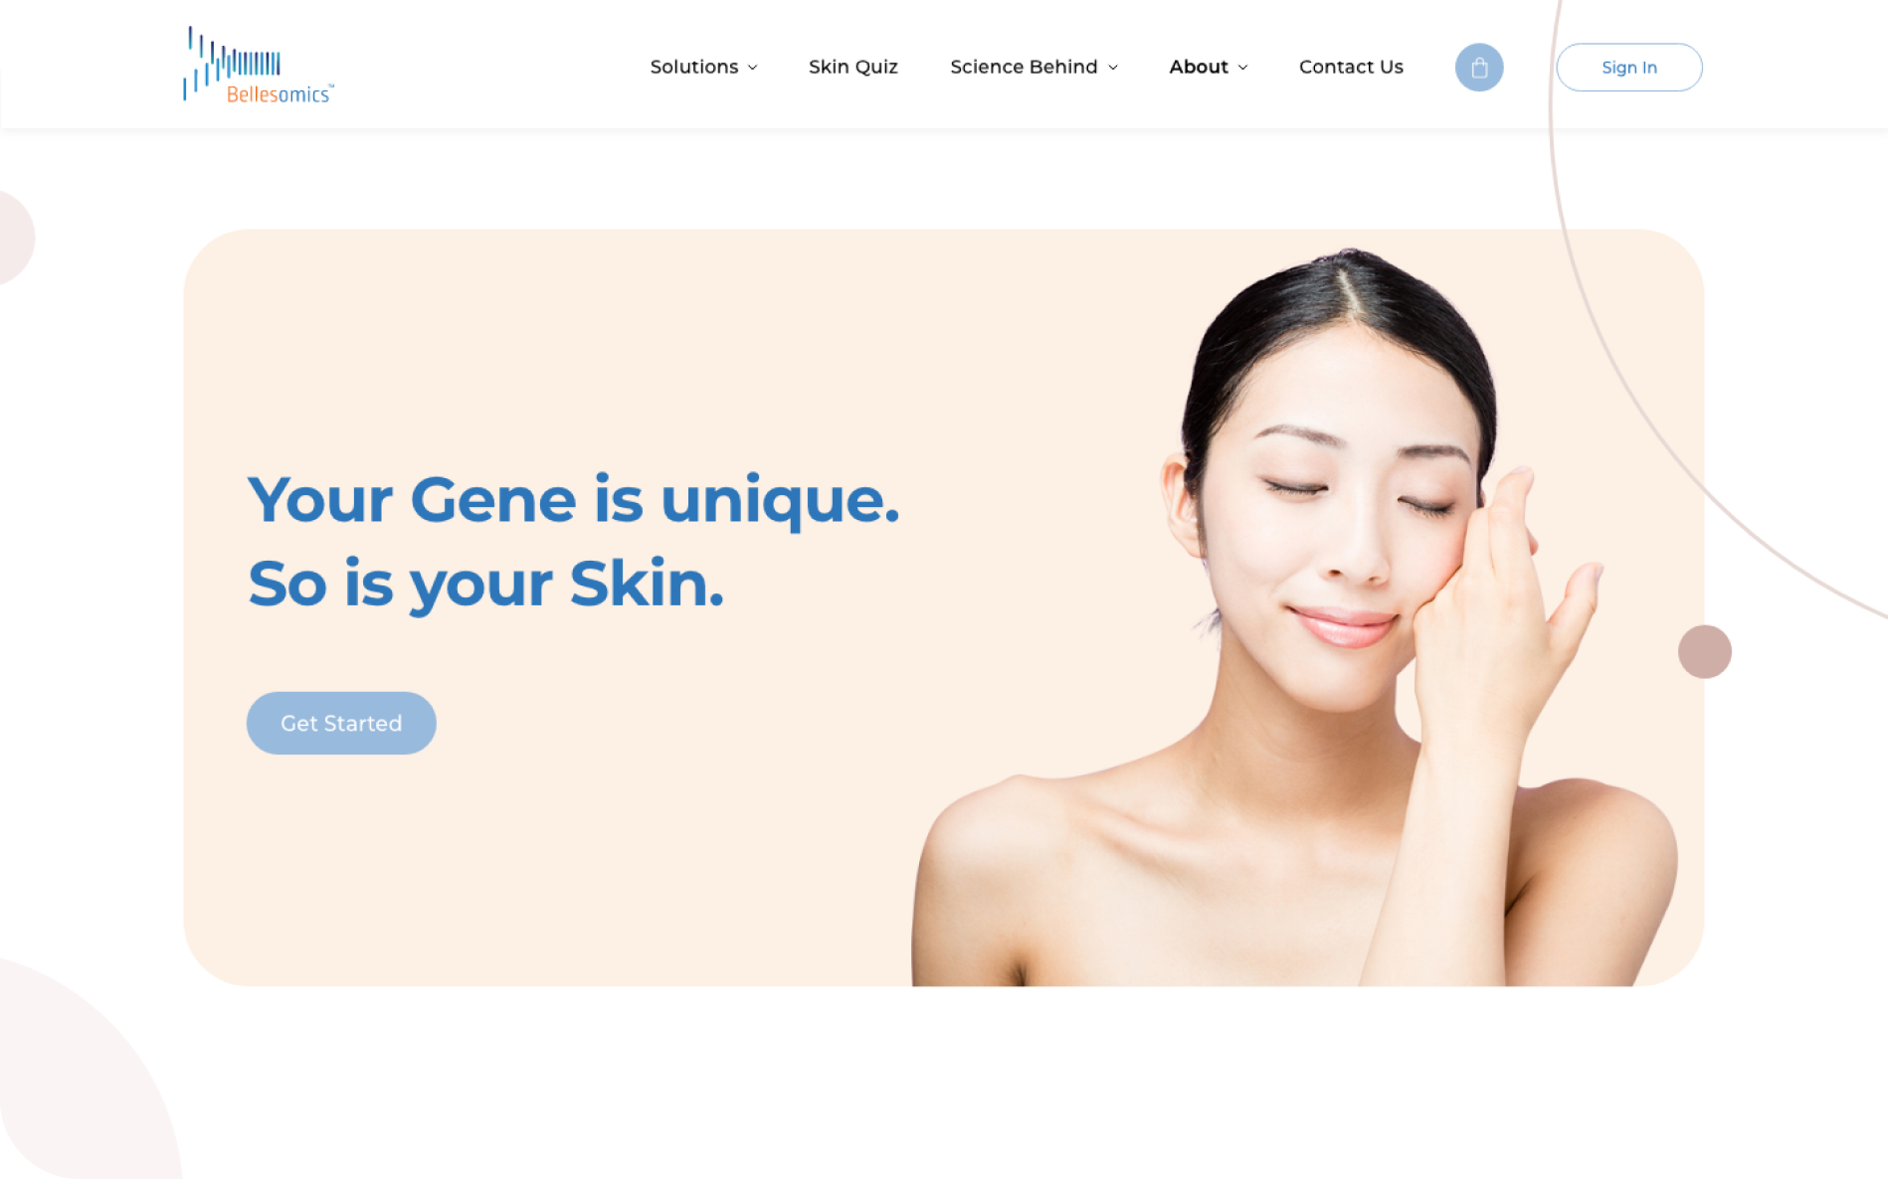The width and height of the screenshot is (1888, 1179).
Task: Click the pink decorative circle at banner edge
Action: (1705, 652)
